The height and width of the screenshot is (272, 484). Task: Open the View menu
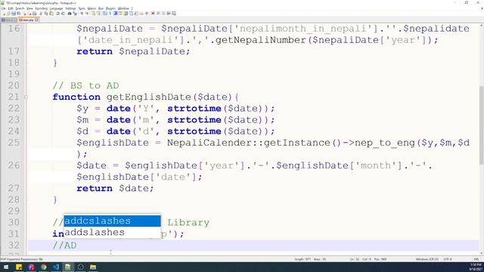29,8
